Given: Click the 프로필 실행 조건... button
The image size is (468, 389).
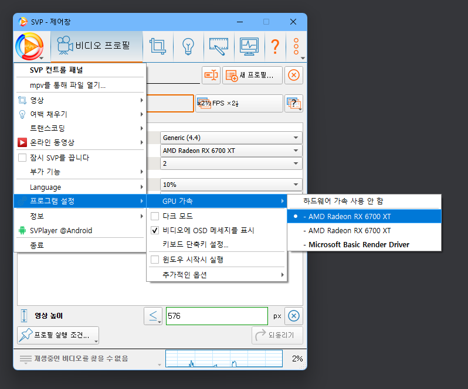Looking at the screenshot, I should (58, 335).
